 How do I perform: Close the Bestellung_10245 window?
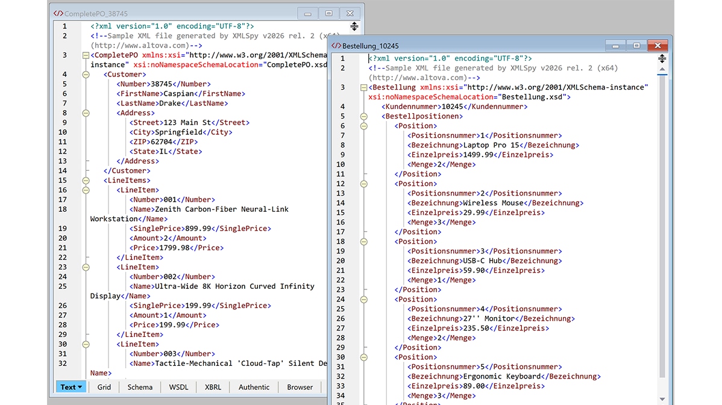pos(658,46)
